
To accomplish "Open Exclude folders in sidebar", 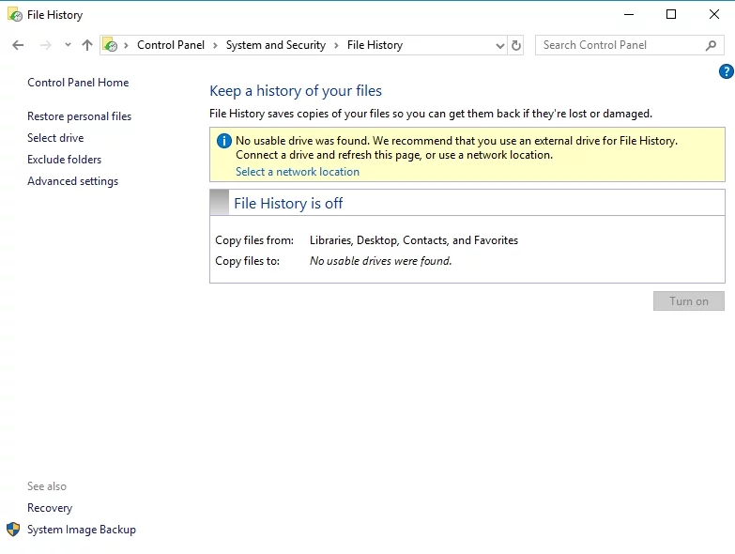I will coord(64,160).
